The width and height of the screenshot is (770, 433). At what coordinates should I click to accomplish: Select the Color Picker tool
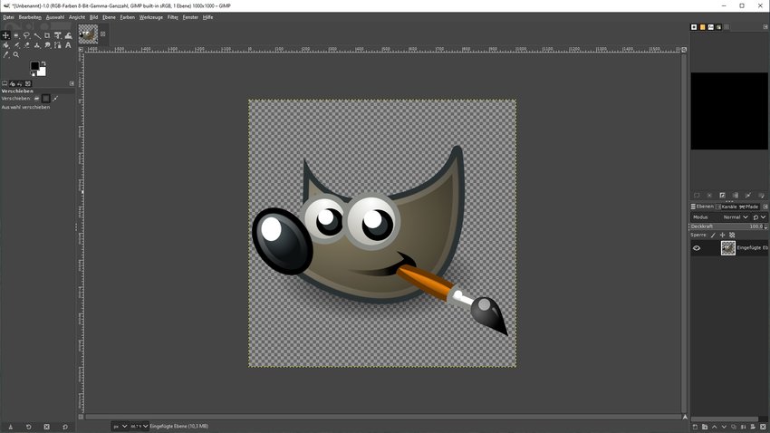tap(6, 54)
